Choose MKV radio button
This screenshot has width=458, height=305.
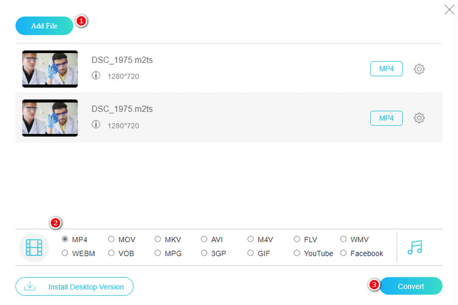pyautogui.click(x=158, y=239)
